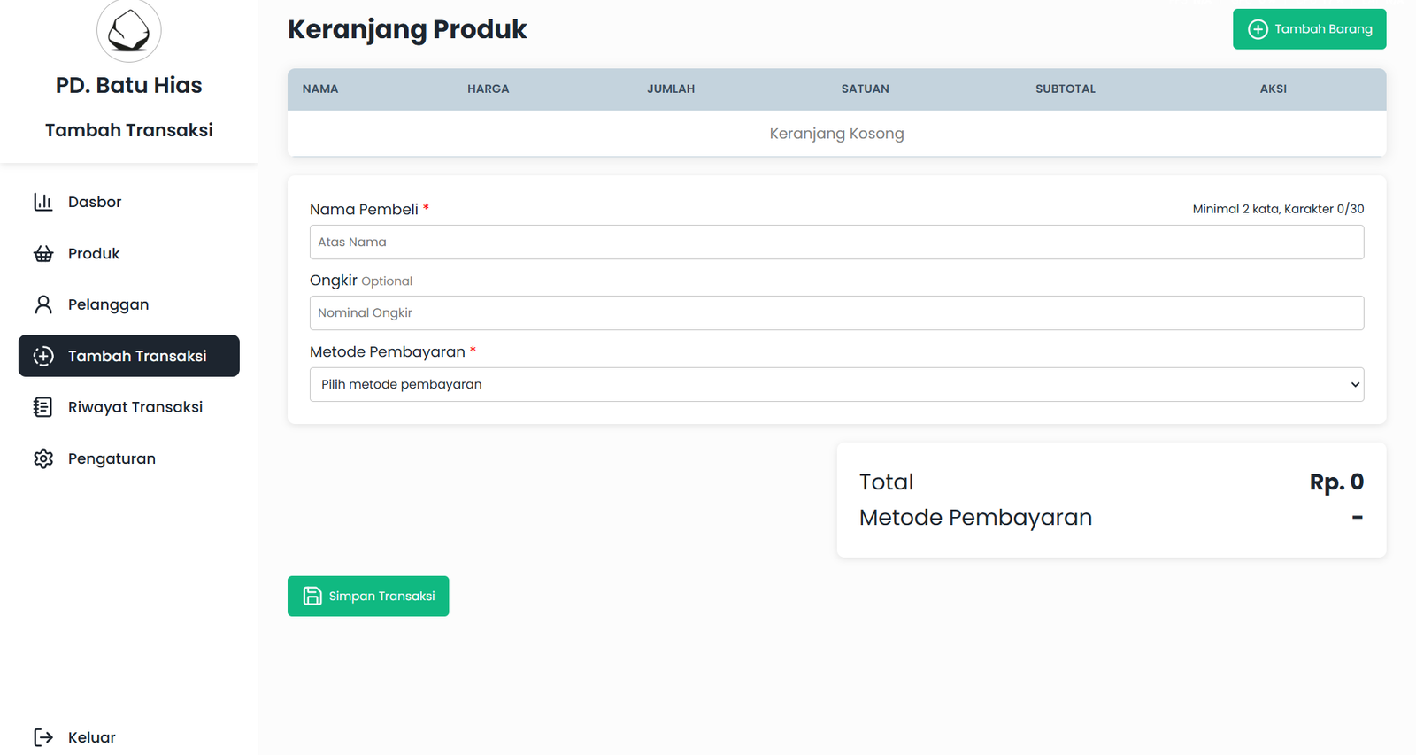Click the payment method dropdown chevron arrow
The width and height of the screenshot is (1416, 755).
(x=1354, y=384)
